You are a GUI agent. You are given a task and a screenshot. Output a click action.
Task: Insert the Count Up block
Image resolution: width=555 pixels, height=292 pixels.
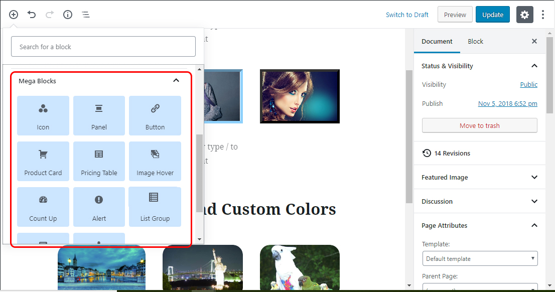43,207
